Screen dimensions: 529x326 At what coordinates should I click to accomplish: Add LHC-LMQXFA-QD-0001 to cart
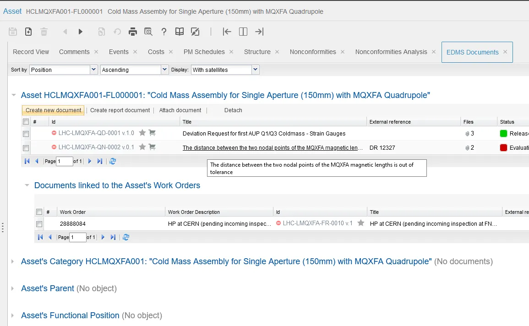(152, 133)
